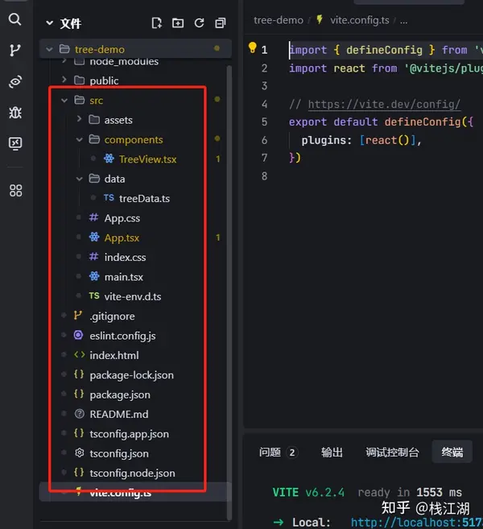Open the remote screen sidebar icon
Image resolution: width=483 pixels, height=529 pixels.
tap(15, 143)
